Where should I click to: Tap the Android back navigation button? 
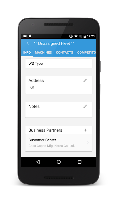[x=38, y=162]
